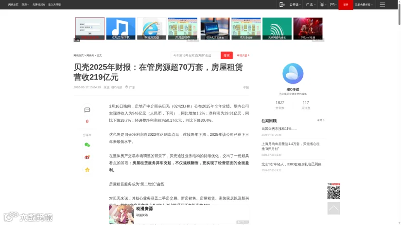The width and height of the screenshot is (401, 225).
Task: Click the red 登录 login button
Action: (346, 4)
